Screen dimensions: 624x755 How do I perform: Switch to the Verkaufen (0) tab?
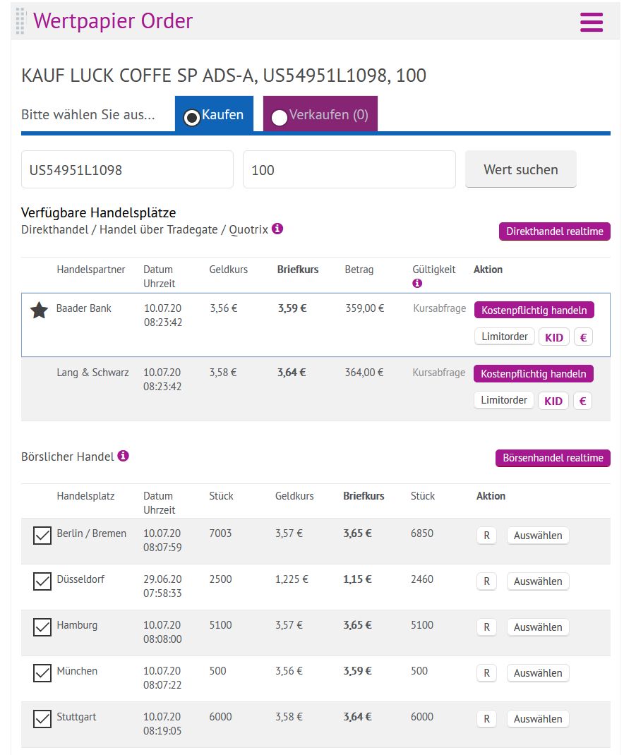320,115
